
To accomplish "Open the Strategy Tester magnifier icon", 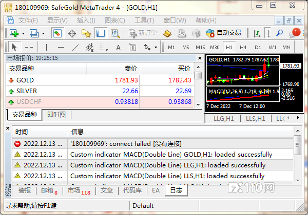I will pyautogui.click(x=115, y=33).
